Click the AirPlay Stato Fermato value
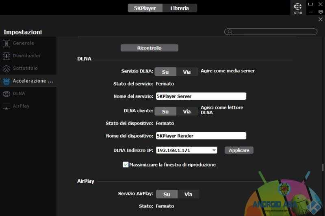Screen dimensions: 325x216 click(x=165, y=206)
